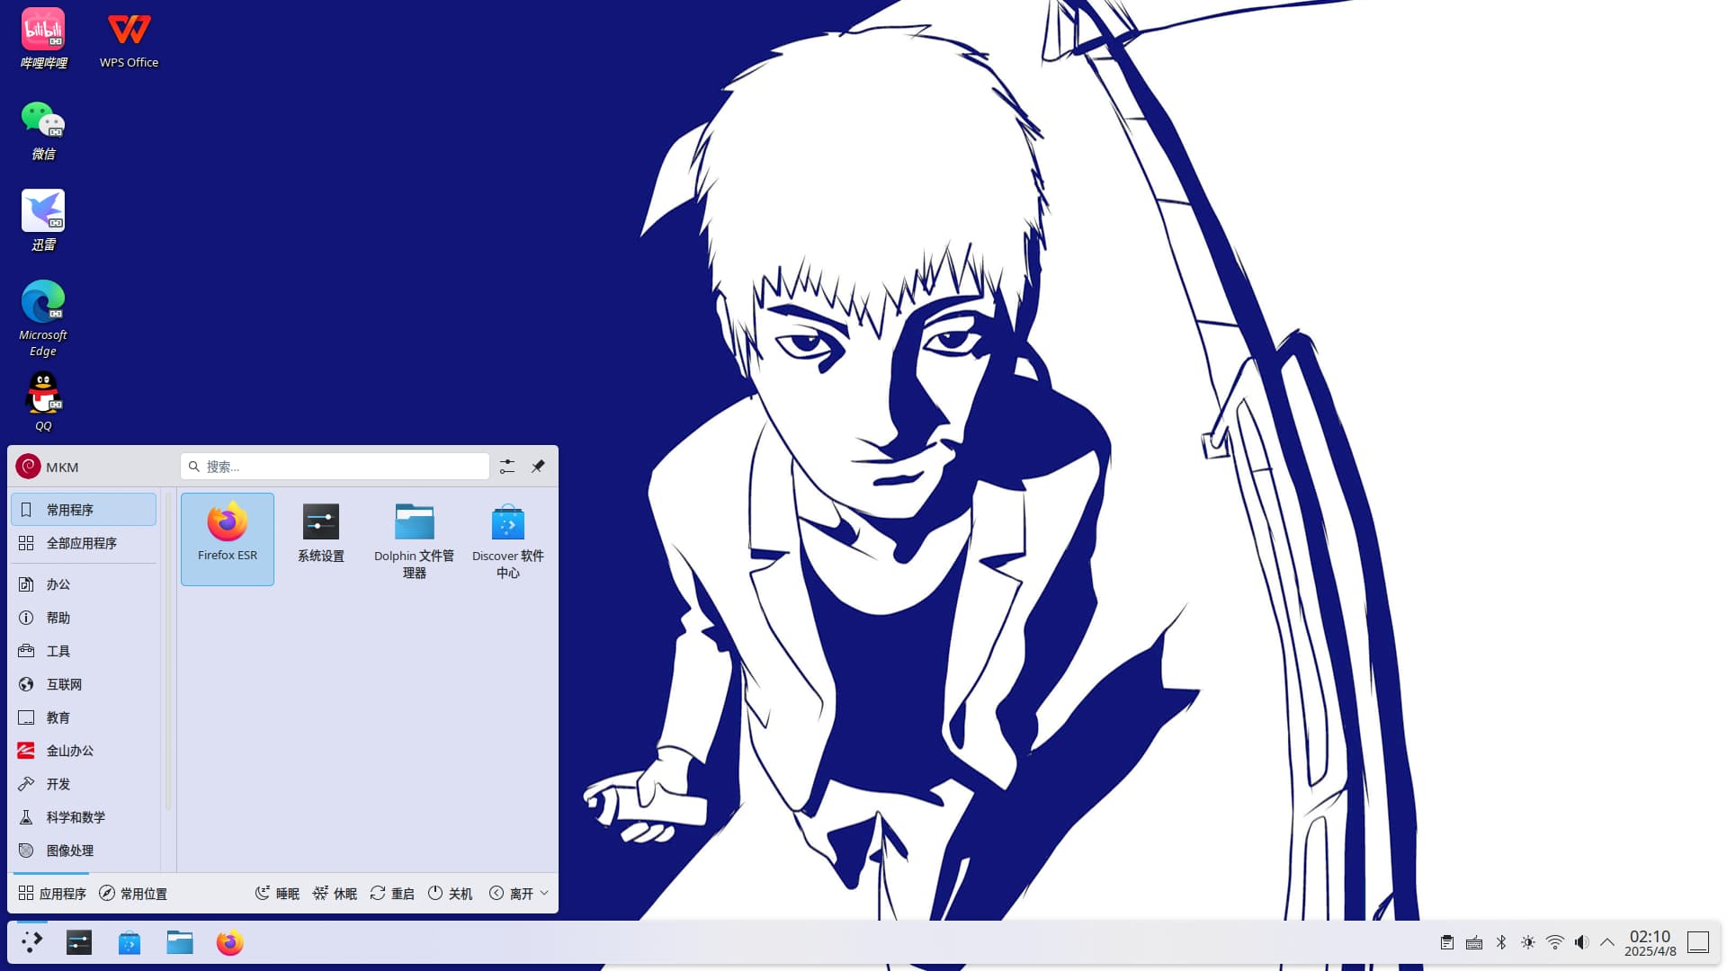Click the 睡眠 sleep button
Screen dimensions: 1727x971
(277, 893)
